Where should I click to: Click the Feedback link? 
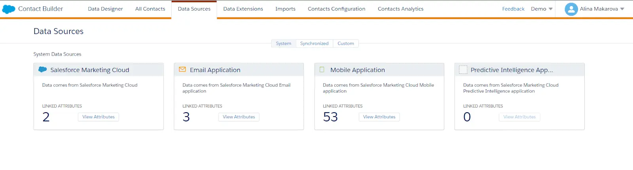tap(513, 9)
